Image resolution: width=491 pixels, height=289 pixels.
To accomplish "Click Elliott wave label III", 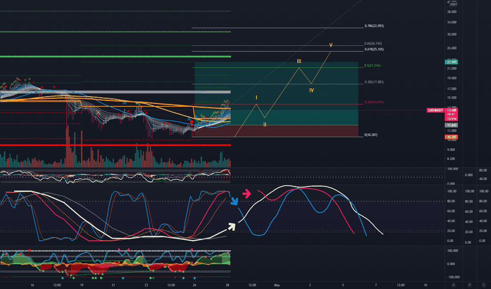I will 299,61.
